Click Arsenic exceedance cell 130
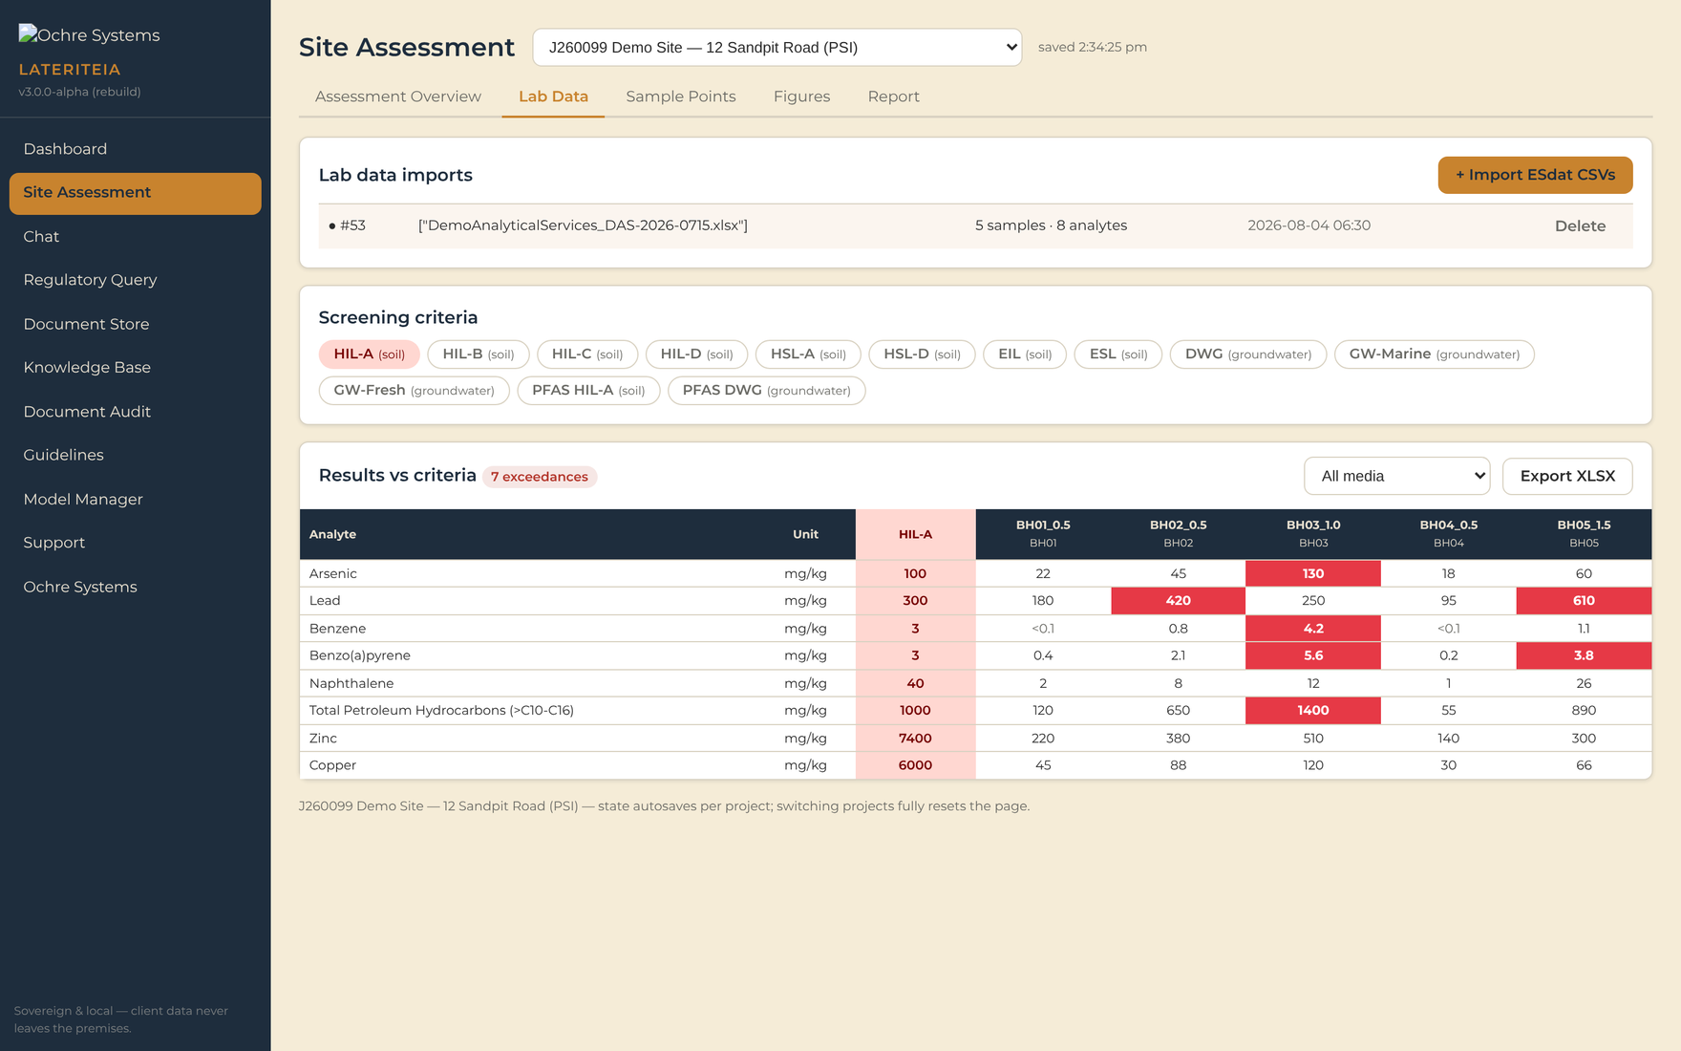This screenshot has height=1051, width=1681. [1313, 574]
